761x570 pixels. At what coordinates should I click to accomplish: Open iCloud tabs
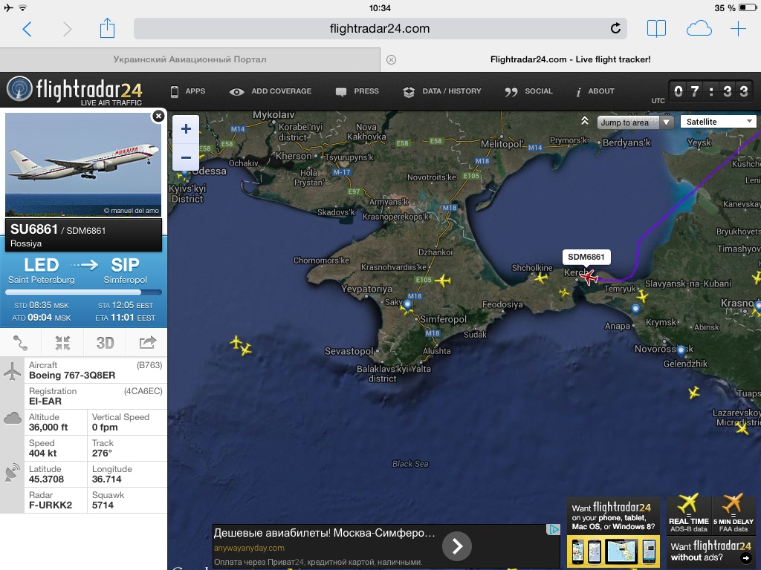tap(699, 29)
